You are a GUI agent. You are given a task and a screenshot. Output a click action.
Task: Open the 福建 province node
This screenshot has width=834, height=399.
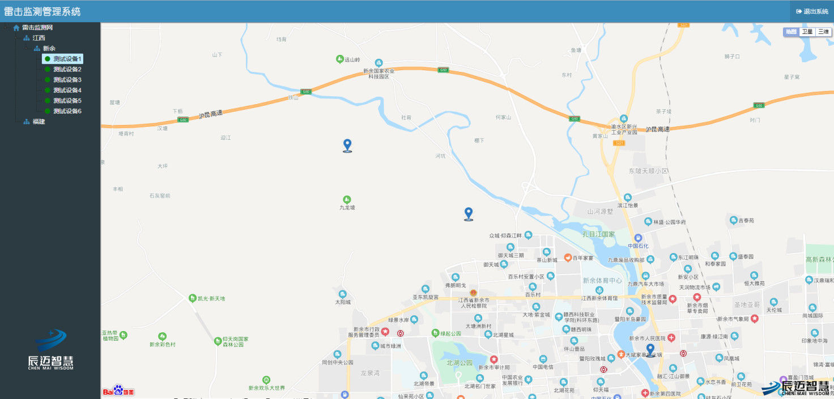click(39, 122)
